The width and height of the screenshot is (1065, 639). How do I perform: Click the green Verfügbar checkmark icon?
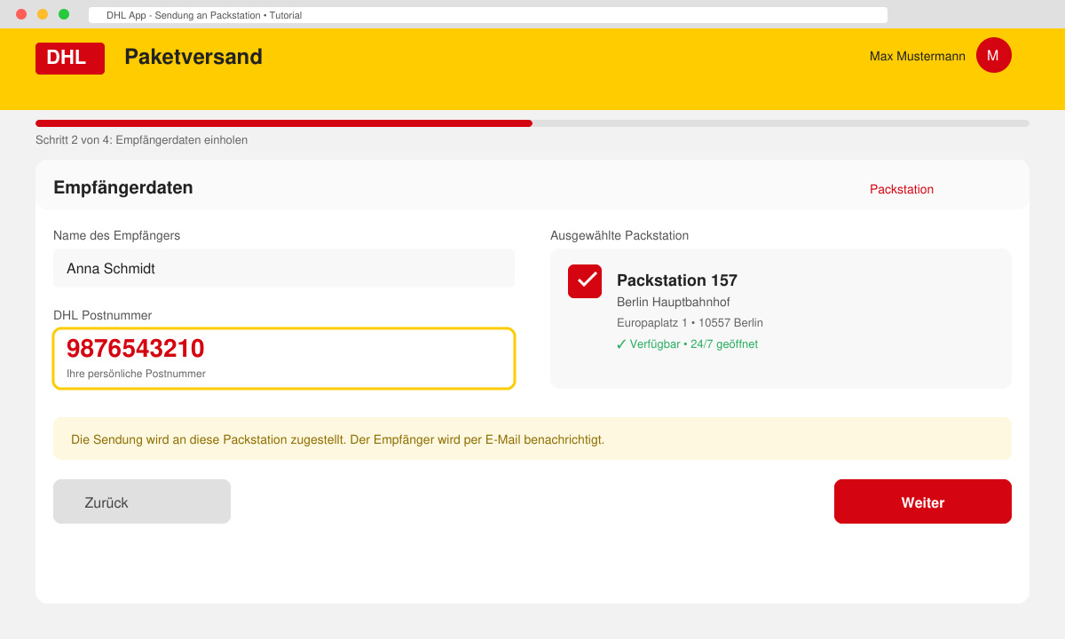621,344
